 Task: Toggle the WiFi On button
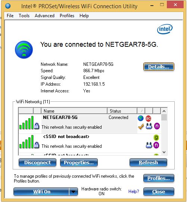41,192
